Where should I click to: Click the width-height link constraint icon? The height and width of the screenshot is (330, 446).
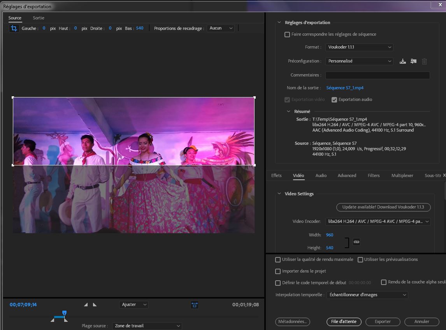[356, 242]
